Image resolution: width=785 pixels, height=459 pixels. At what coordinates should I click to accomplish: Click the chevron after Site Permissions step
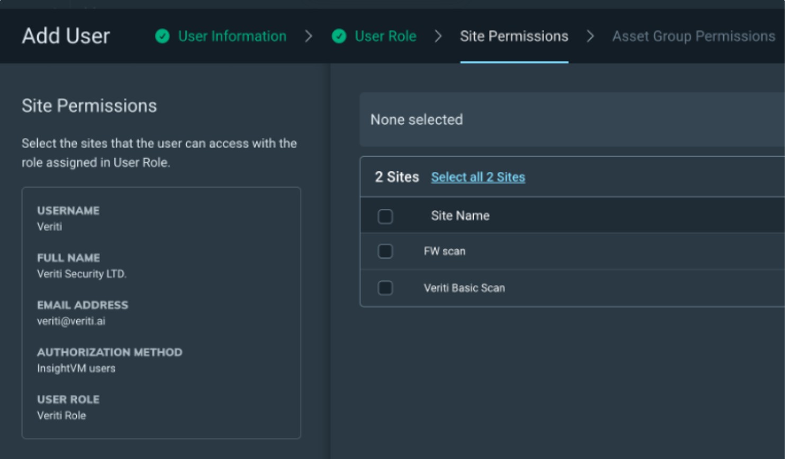[x=590, y=36]
